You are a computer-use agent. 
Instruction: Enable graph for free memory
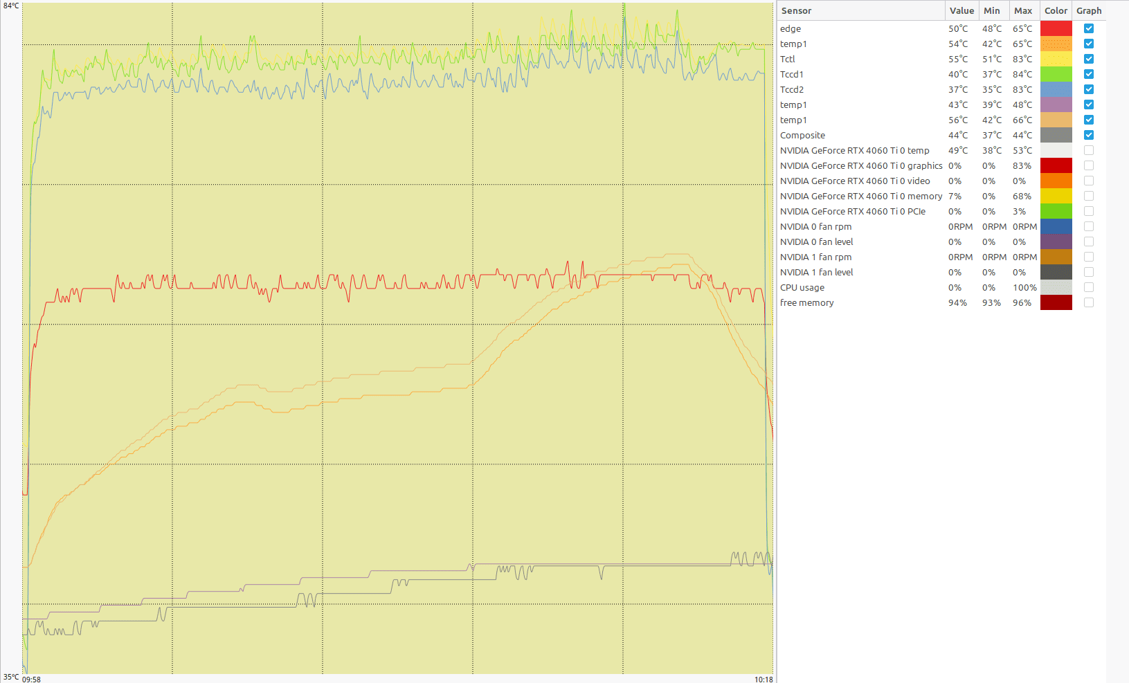[x=1089, y=302]
